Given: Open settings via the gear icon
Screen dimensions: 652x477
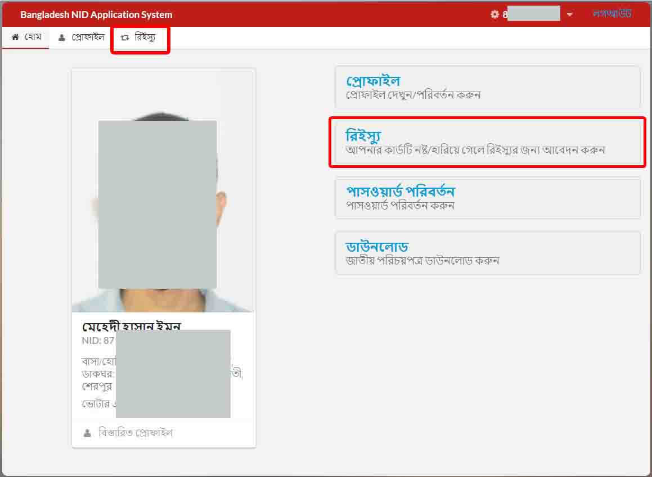Looking at the screenshot, I should pyautogui.click(x=493, y=15).
